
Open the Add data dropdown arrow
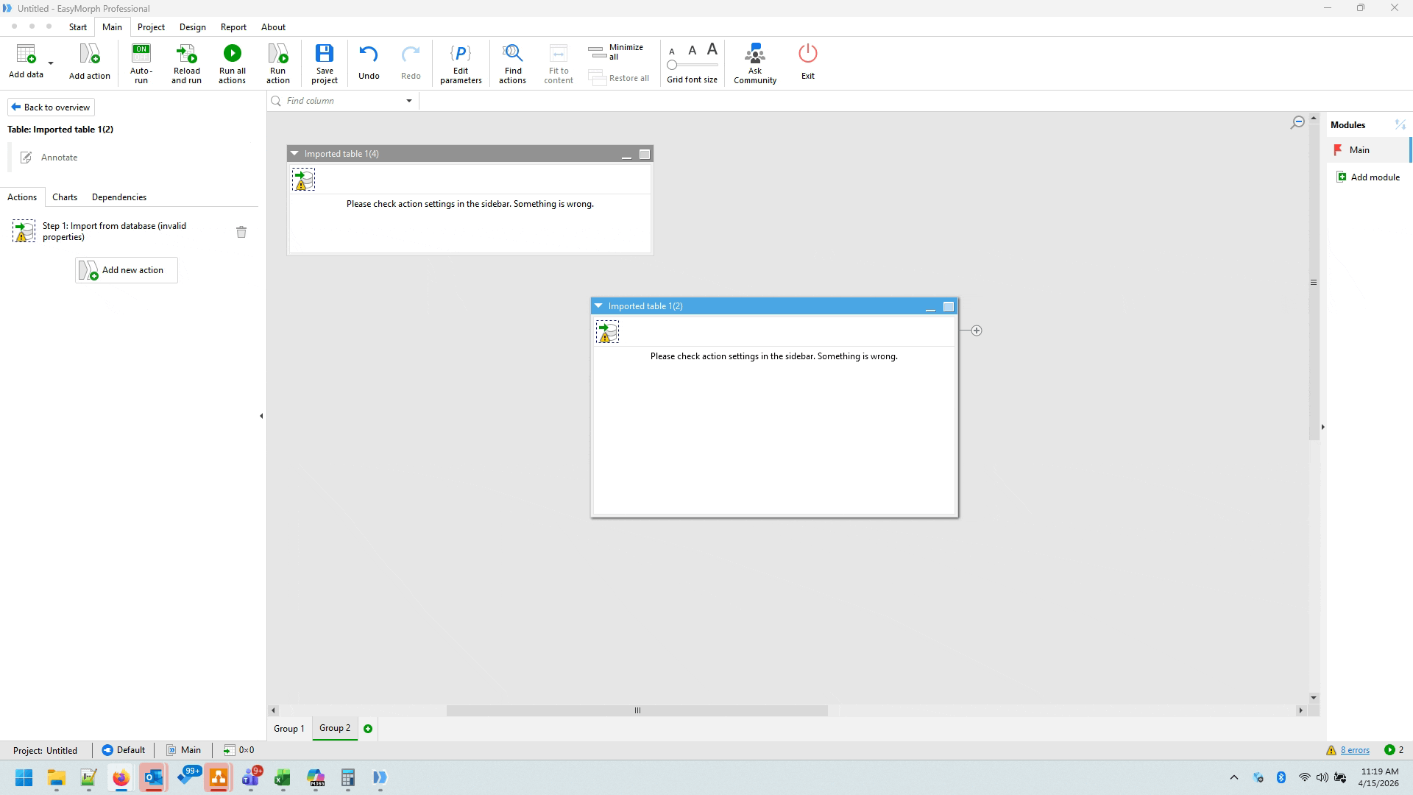(x=51, y=63)
